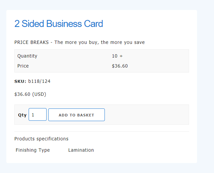Click the Products specifications heading
Viewport: 214px width, 173px height.
[x=41, y=139]
